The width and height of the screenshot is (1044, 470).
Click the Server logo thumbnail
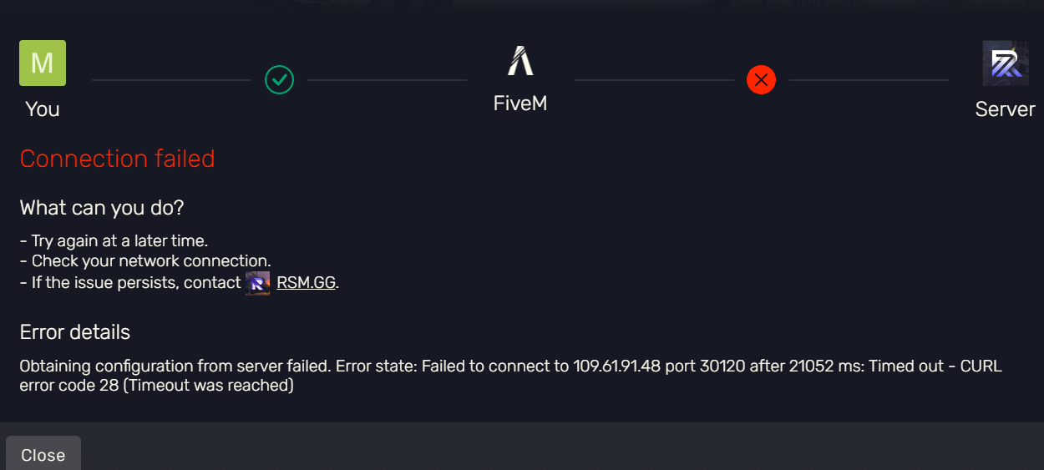1005,63
